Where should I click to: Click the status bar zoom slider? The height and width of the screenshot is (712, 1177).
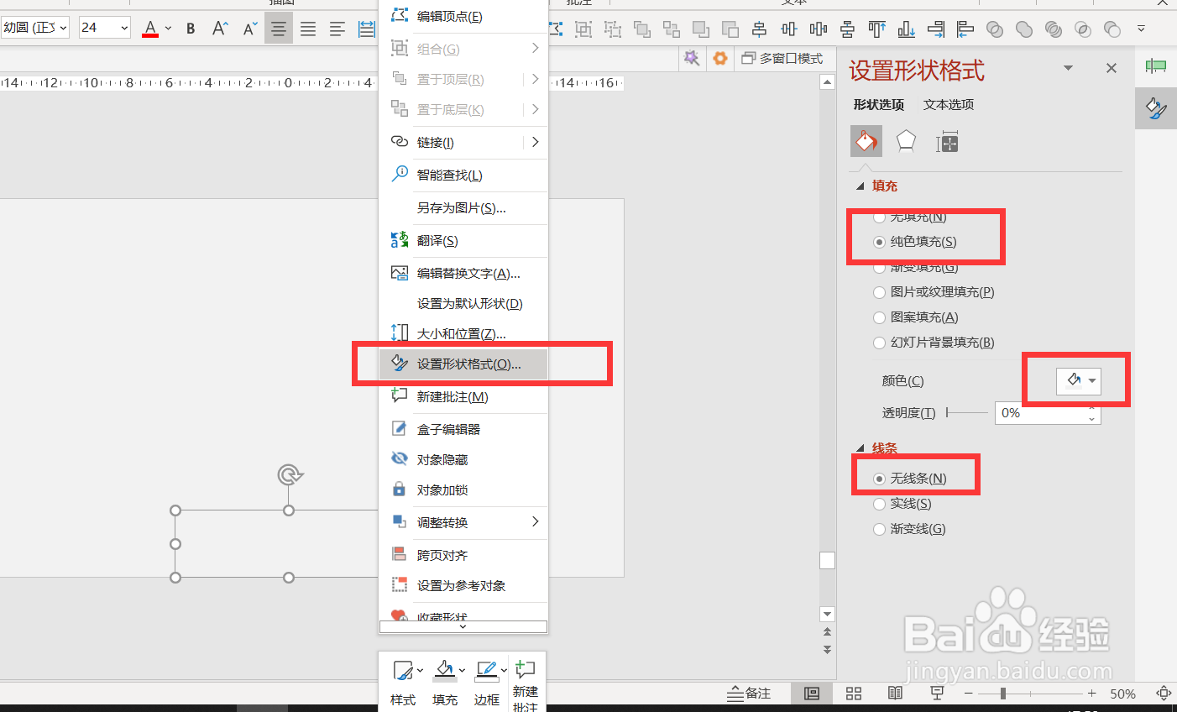(x=1030, y=694)
